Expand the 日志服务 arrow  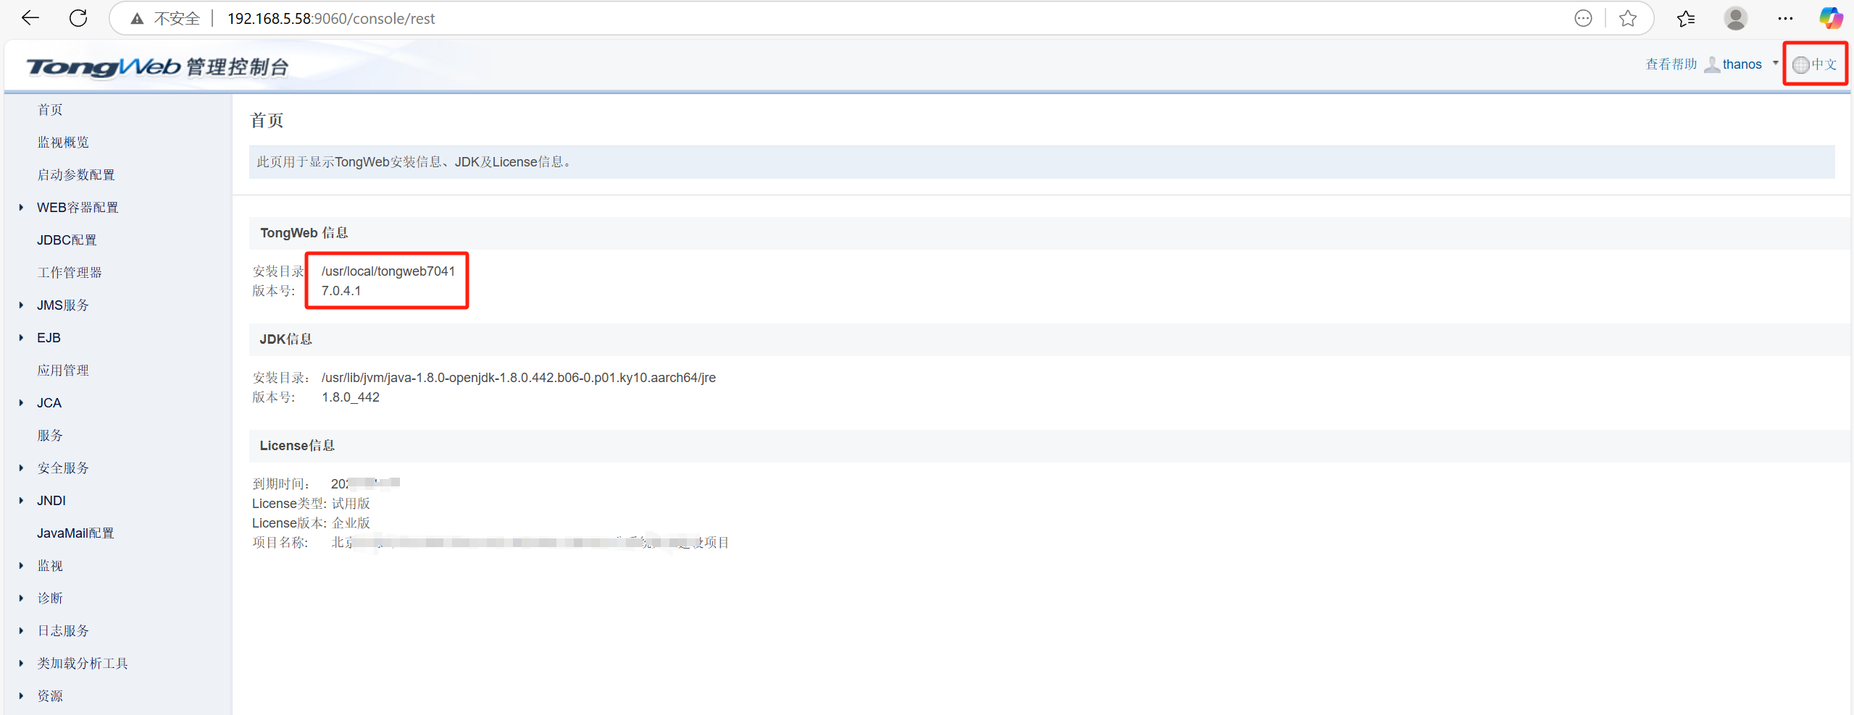[21, 630]
